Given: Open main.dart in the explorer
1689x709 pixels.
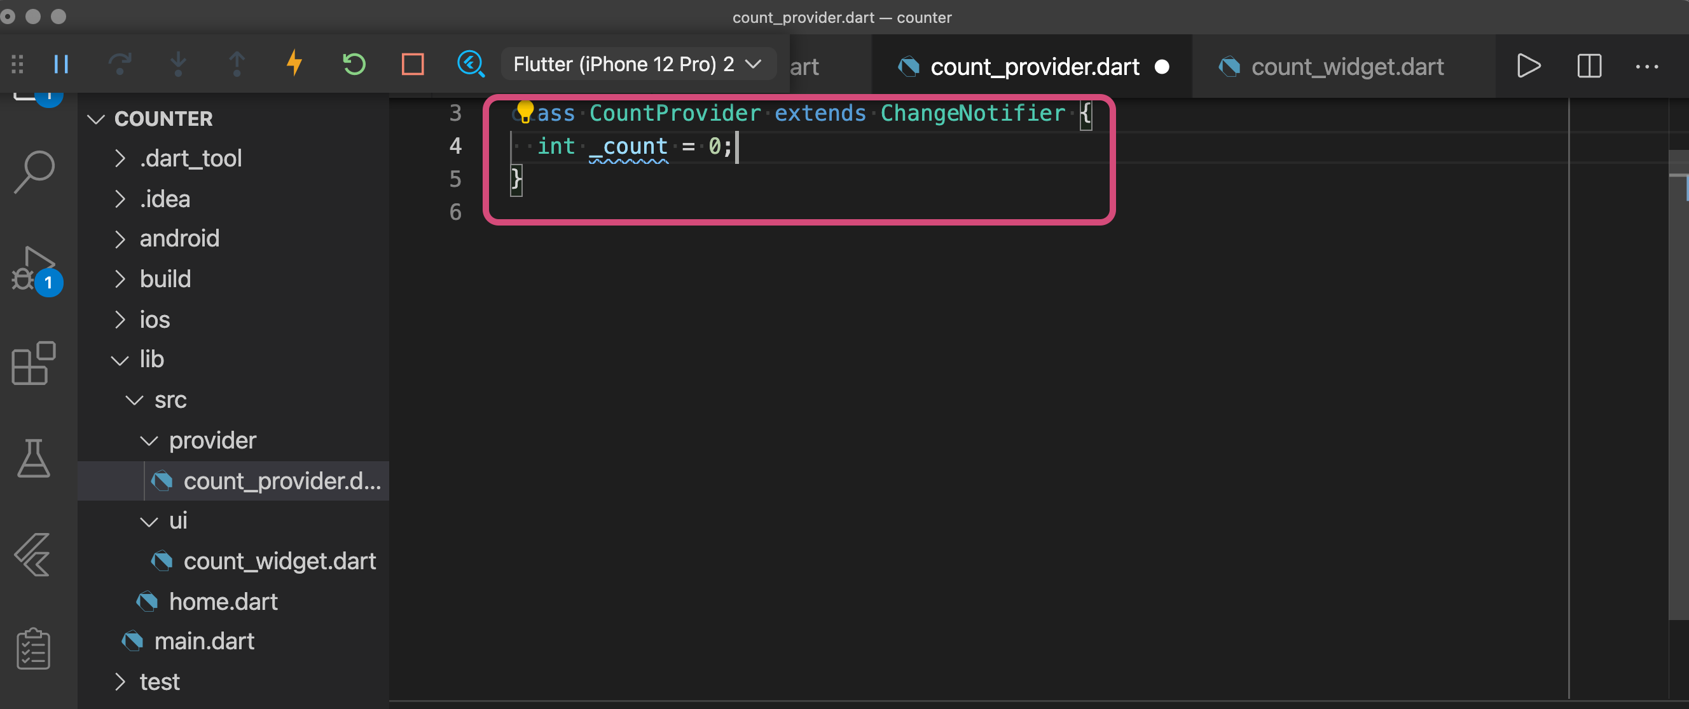Looking at the screenshot, I should click(204, 641).
